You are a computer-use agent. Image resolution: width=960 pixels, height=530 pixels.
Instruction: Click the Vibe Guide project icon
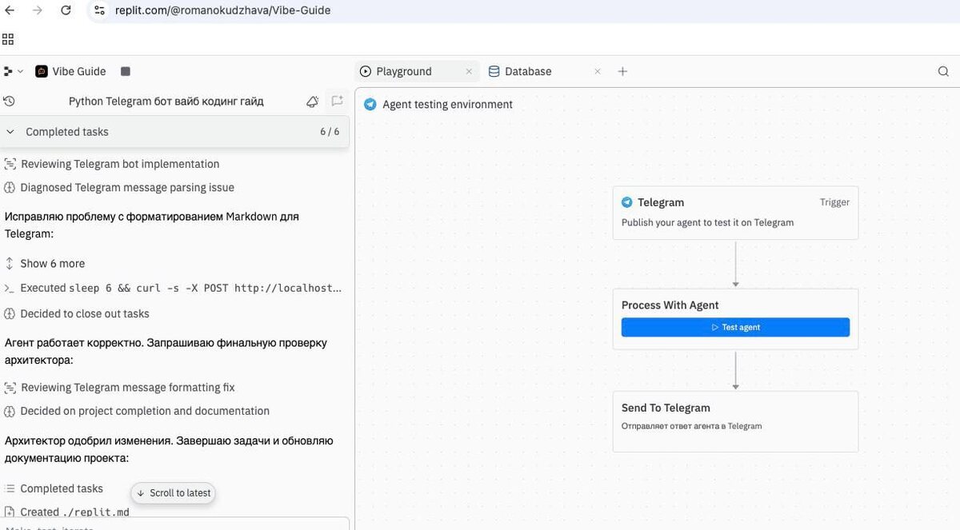coord(42,71)
